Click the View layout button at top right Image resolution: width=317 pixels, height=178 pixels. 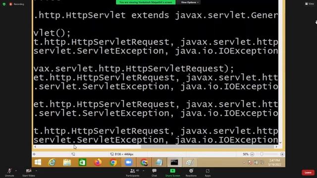click(x=310, y=3)
